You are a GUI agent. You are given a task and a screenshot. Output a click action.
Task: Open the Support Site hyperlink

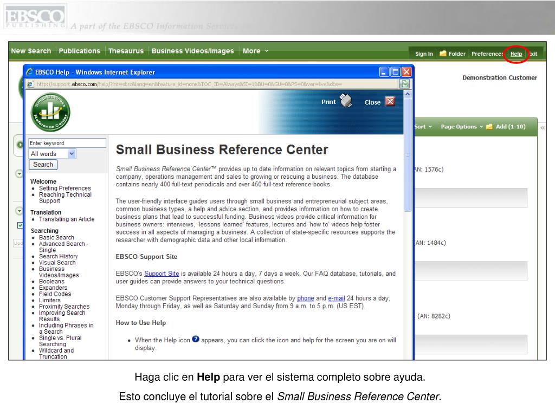pos(162,274)
